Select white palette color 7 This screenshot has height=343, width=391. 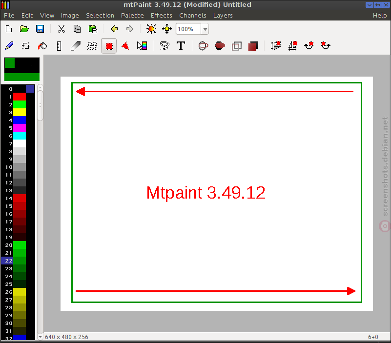pyautogui.click(x=20, y=143)
